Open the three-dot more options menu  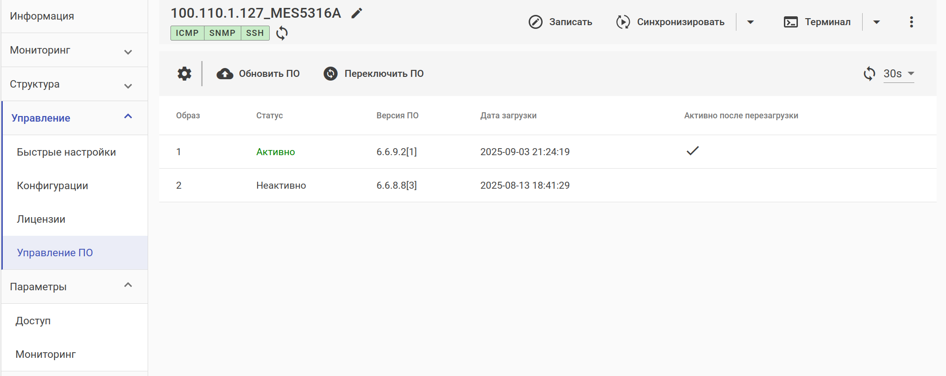click(x=912, y=22)
